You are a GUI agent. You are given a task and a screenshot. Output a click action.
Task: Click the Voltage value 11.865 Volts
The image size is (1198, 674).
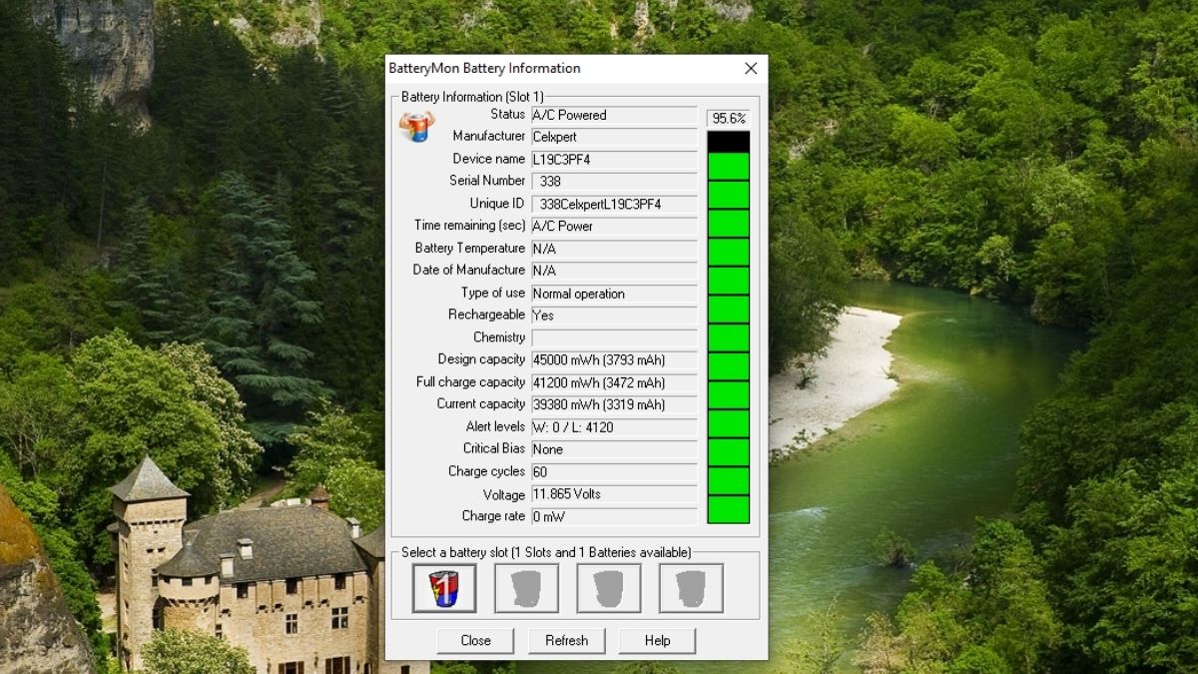[x=614, y=494]
